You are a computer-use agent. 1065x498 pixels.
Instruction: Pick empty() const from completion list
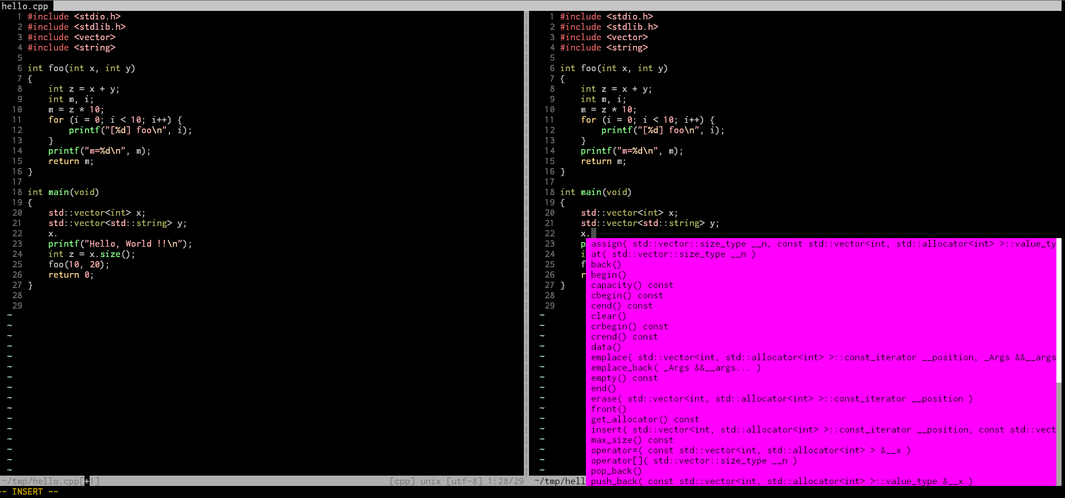[x=821, y=378]
